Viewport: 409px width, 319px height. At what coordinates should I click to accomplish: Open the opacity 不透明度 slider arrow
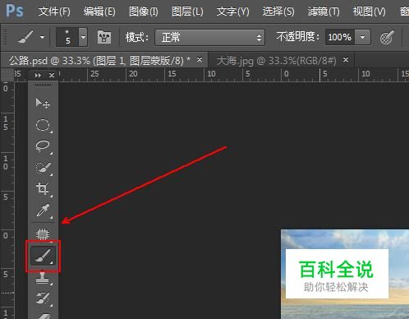(x=362, y=37)
